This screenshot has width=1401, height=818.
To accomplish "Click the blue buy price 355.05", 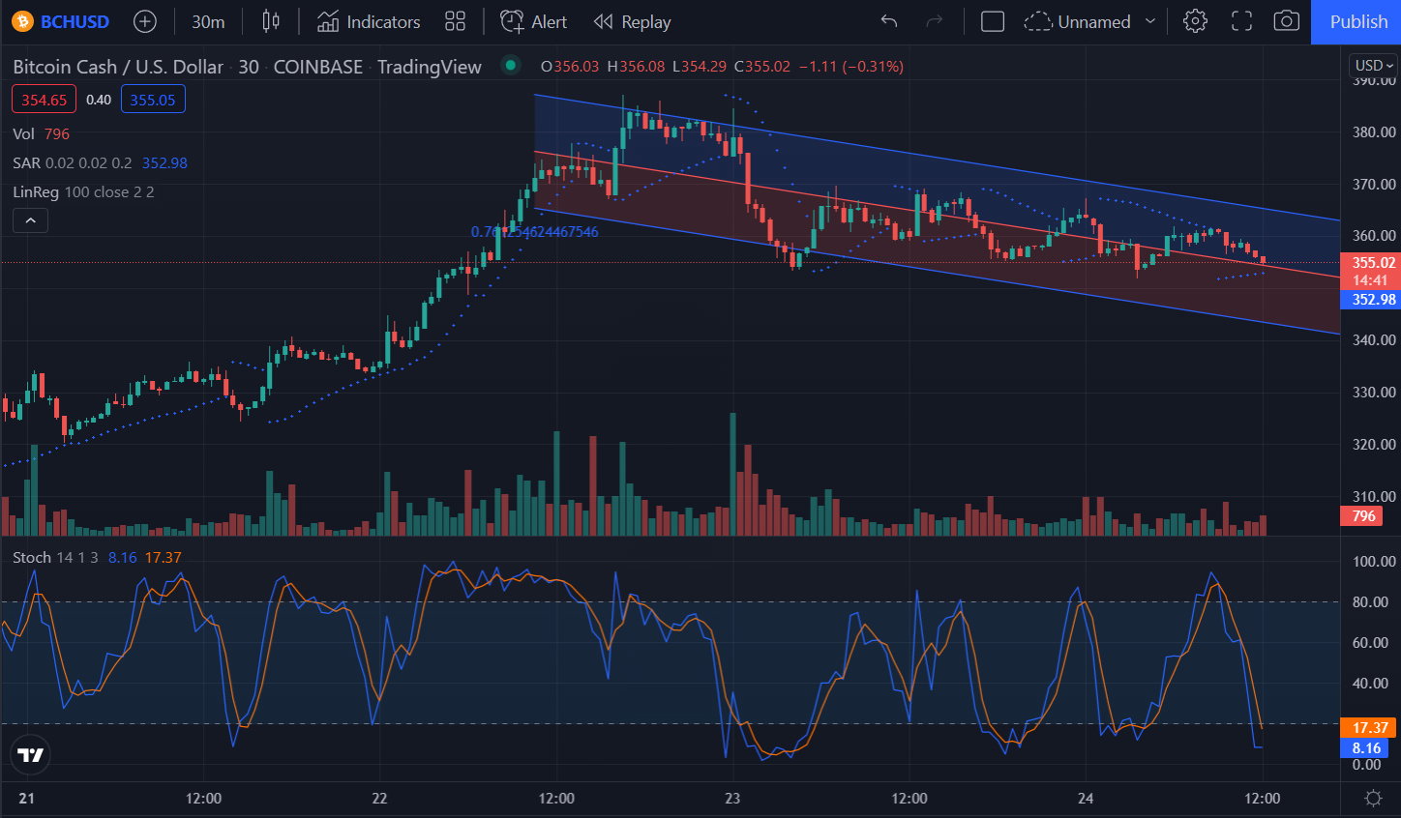I will [x=153, y=100].
